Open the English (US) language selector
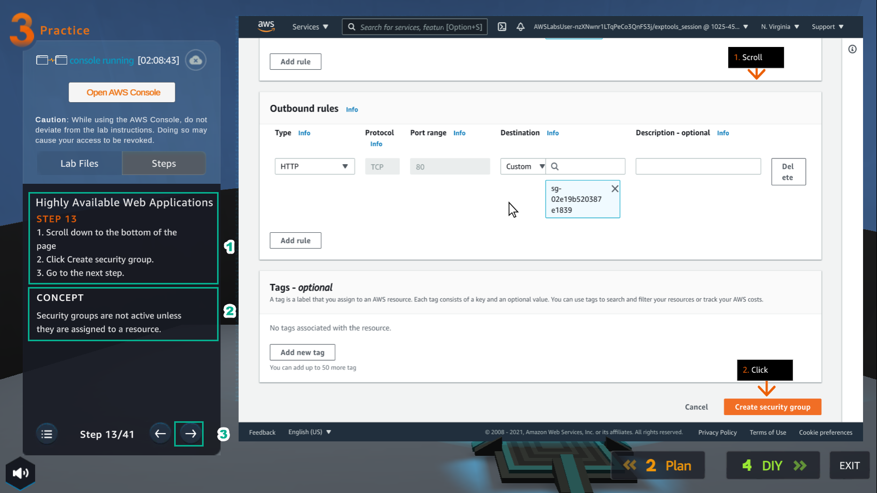 click(x=310, y=432)
